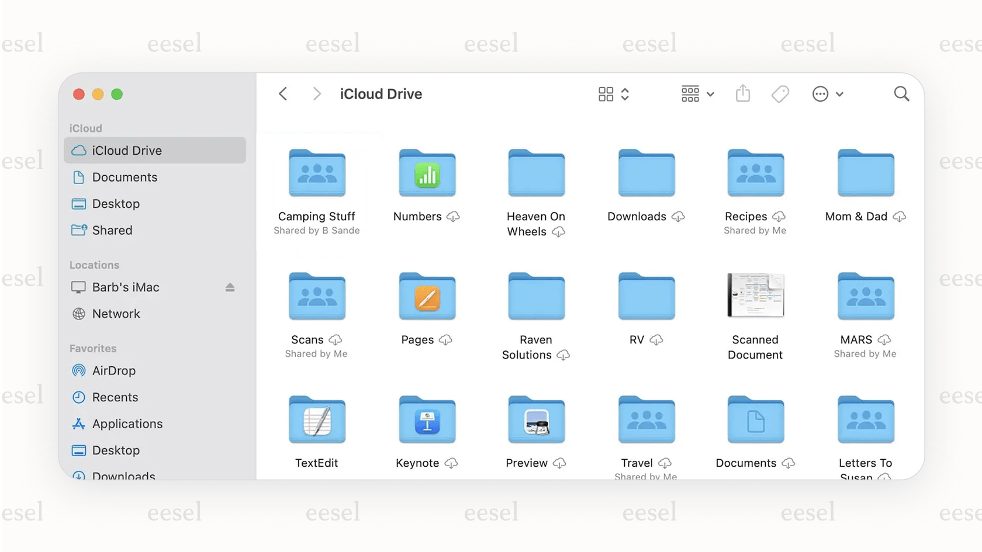Open Applications from the Favorites sidebar
Image resolution: width=982 pixels, height=552 pixels.
[x=127, y=423]
